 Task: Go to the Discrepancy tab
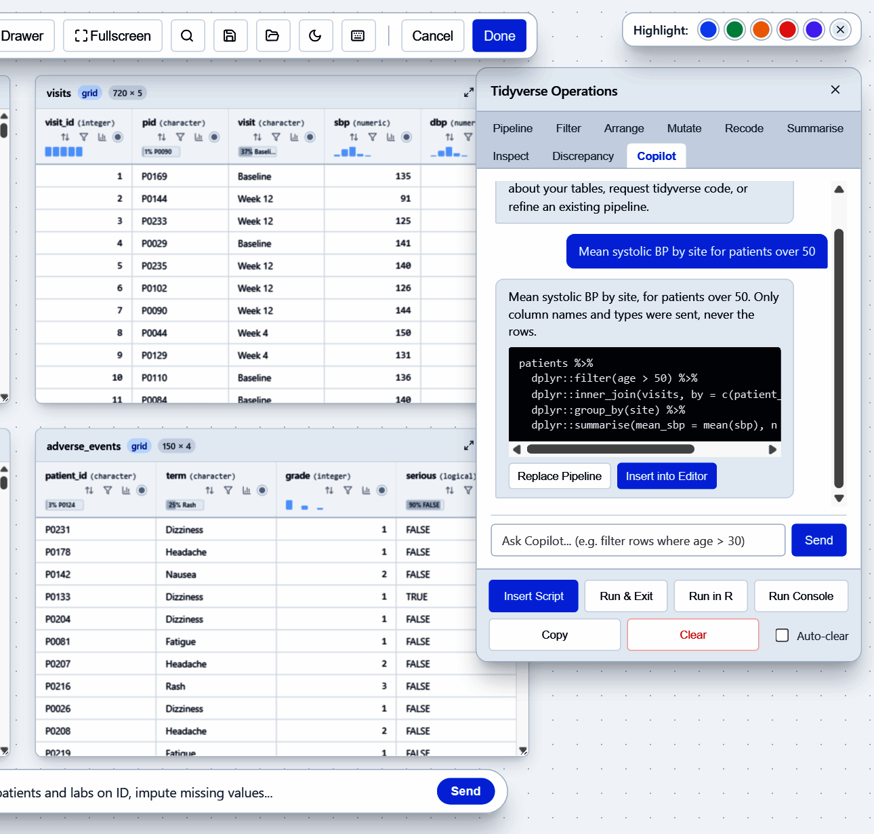pos(583,156)
